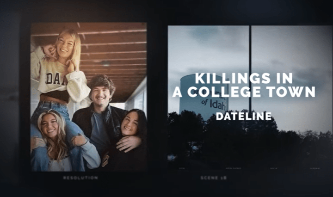Click the "KILLINGS IN A COLLEGE TOWN" title
The height and width of the screenshot is (197, 333).
(244, 85)
